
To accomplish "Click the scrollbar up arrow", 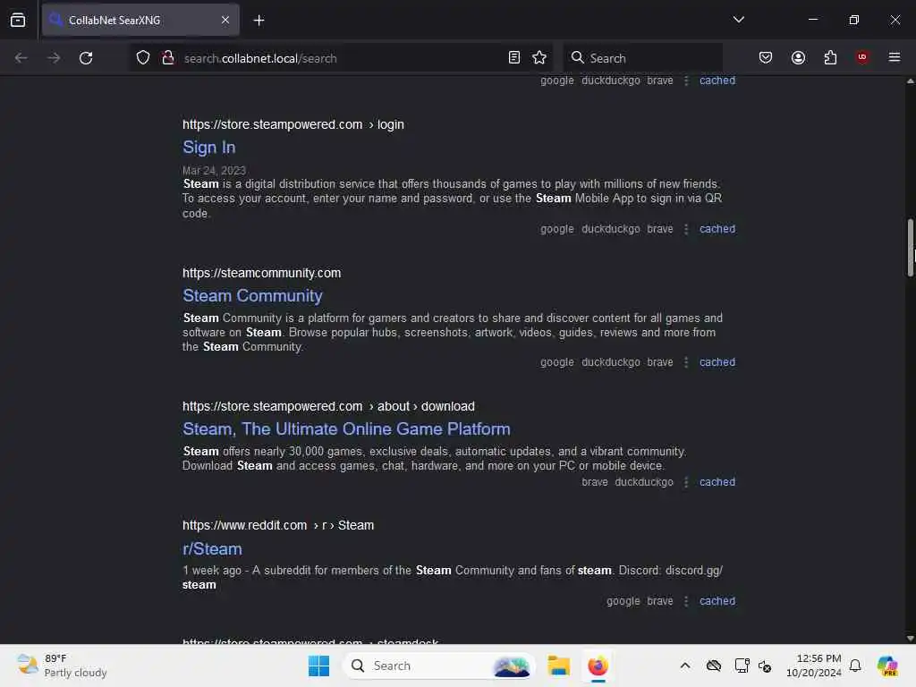I will pos(910,81).
